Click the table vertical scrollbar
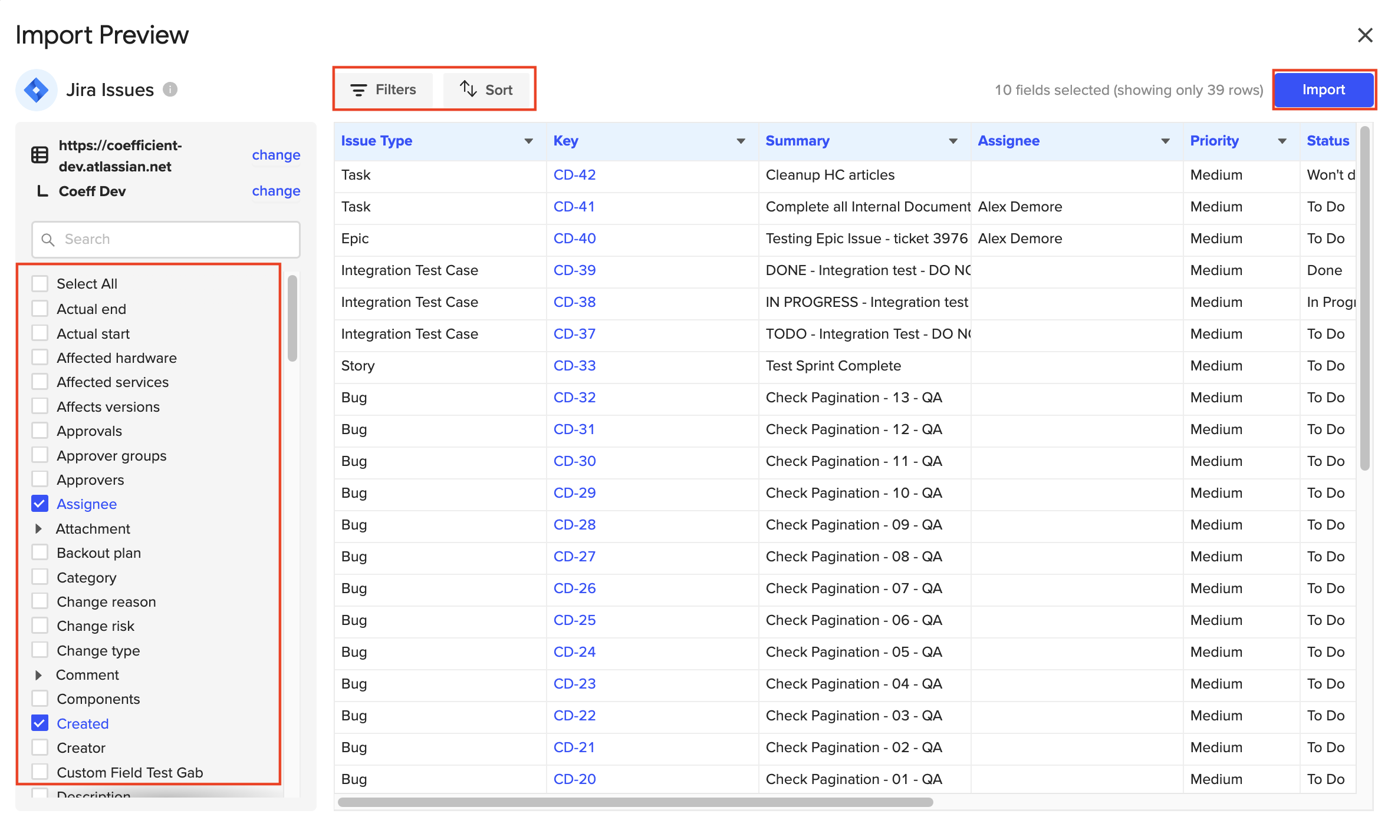The width and height of the screenshot is (1388, 827). [x=1364, y=298]
